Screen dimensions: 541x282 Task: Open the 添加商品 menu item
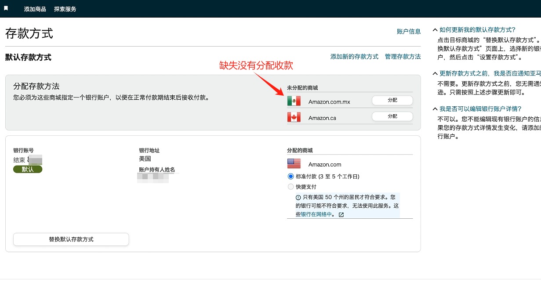(35, 9)
